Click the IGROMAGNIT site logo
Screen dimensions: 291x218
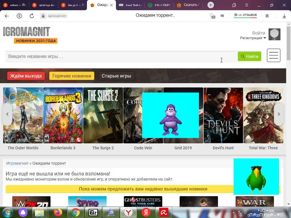pyautogui.click(x=26, y=32)
